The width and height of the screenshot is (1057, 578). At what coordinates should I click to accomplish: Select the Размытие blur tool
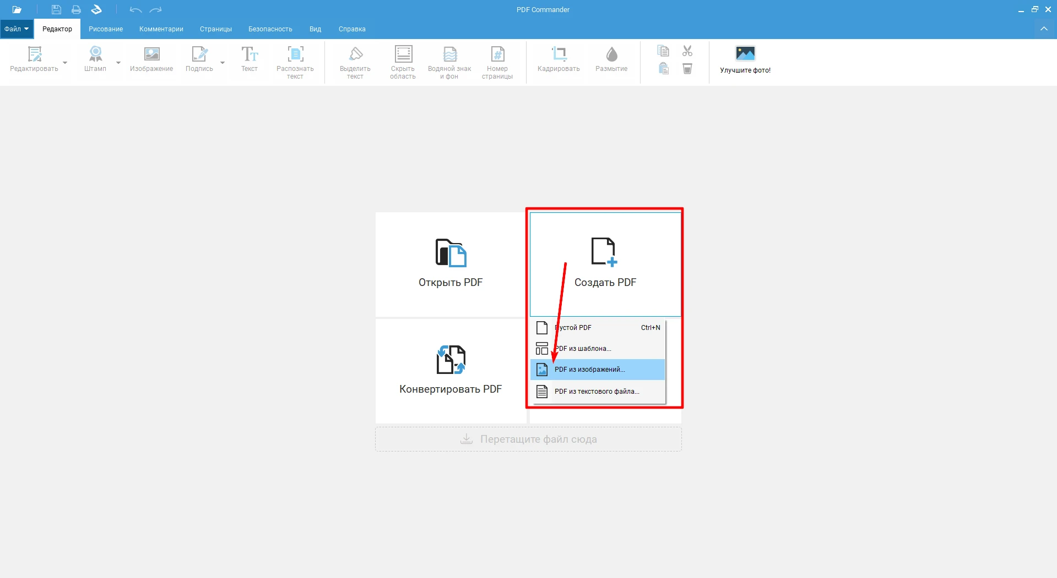click(x=611, y=59)
